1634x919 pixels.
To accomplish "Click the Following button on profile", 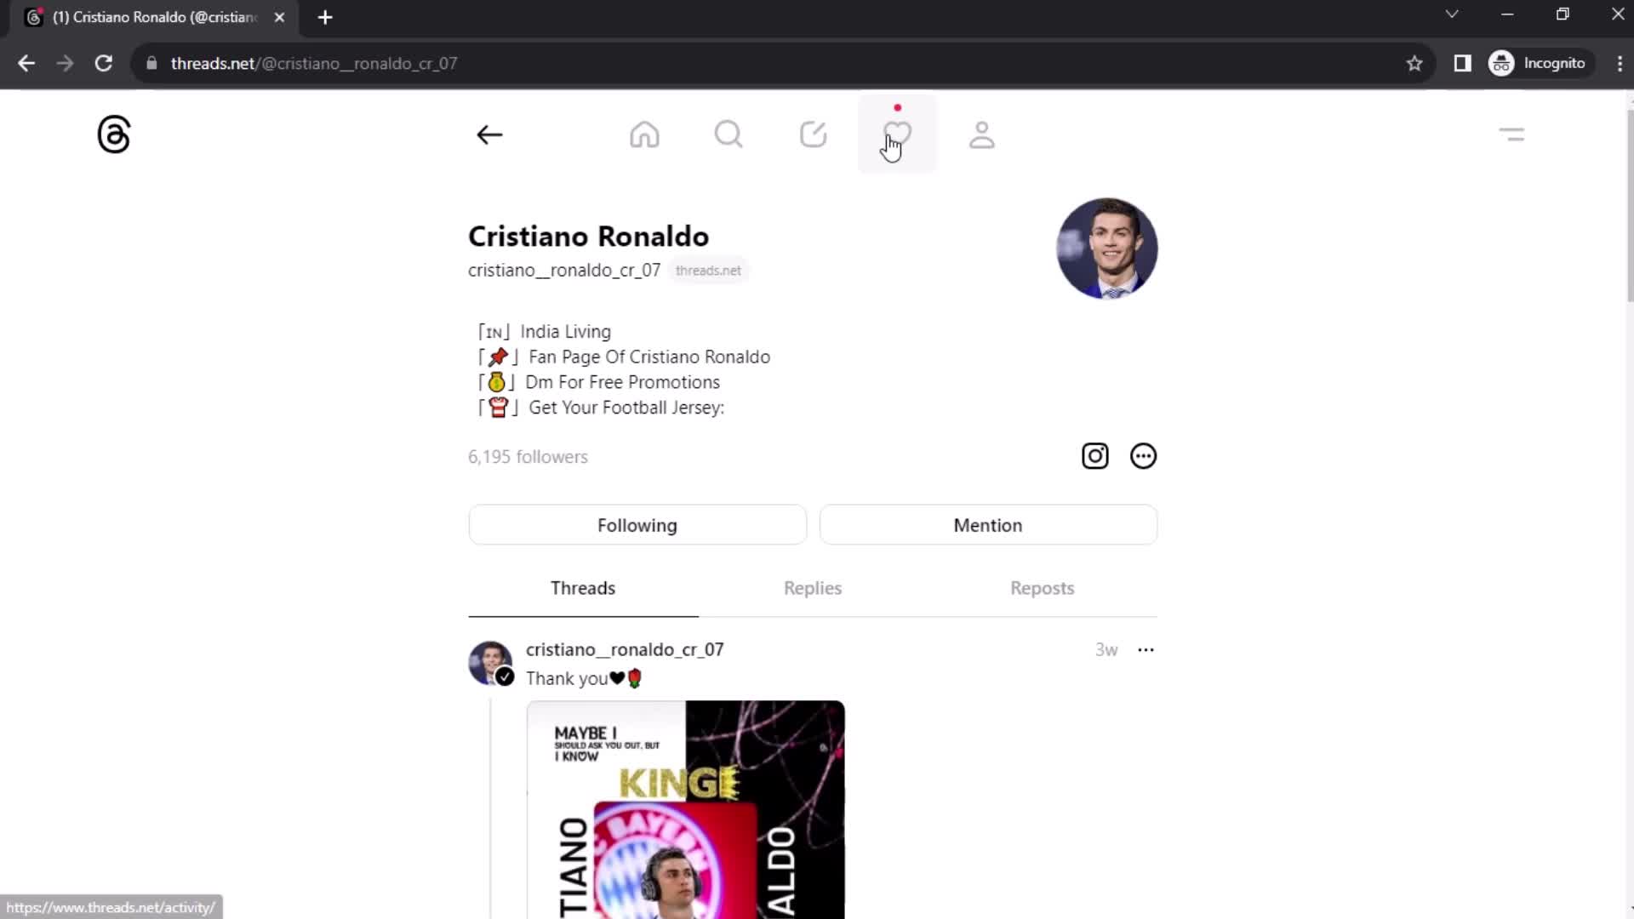I will 637,524.
